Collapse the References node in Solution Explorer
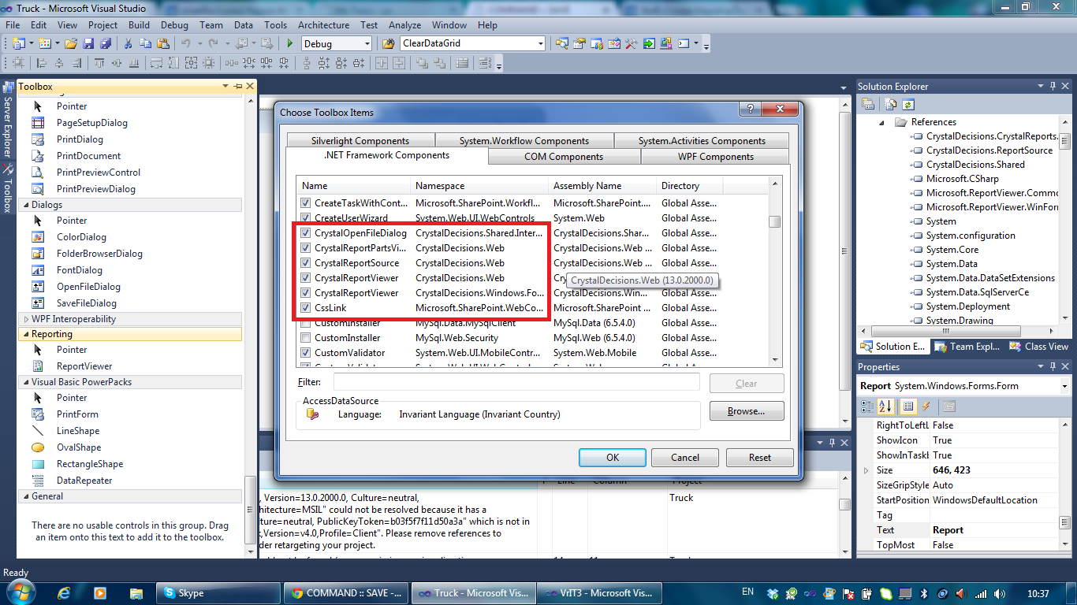Screen dimensions: 1077x605 click(882, 122)
